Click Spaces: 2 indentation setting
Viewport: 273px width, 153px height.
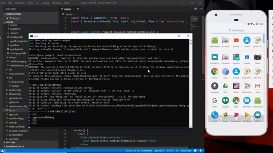pyautogui.click(x=160, y=150)
